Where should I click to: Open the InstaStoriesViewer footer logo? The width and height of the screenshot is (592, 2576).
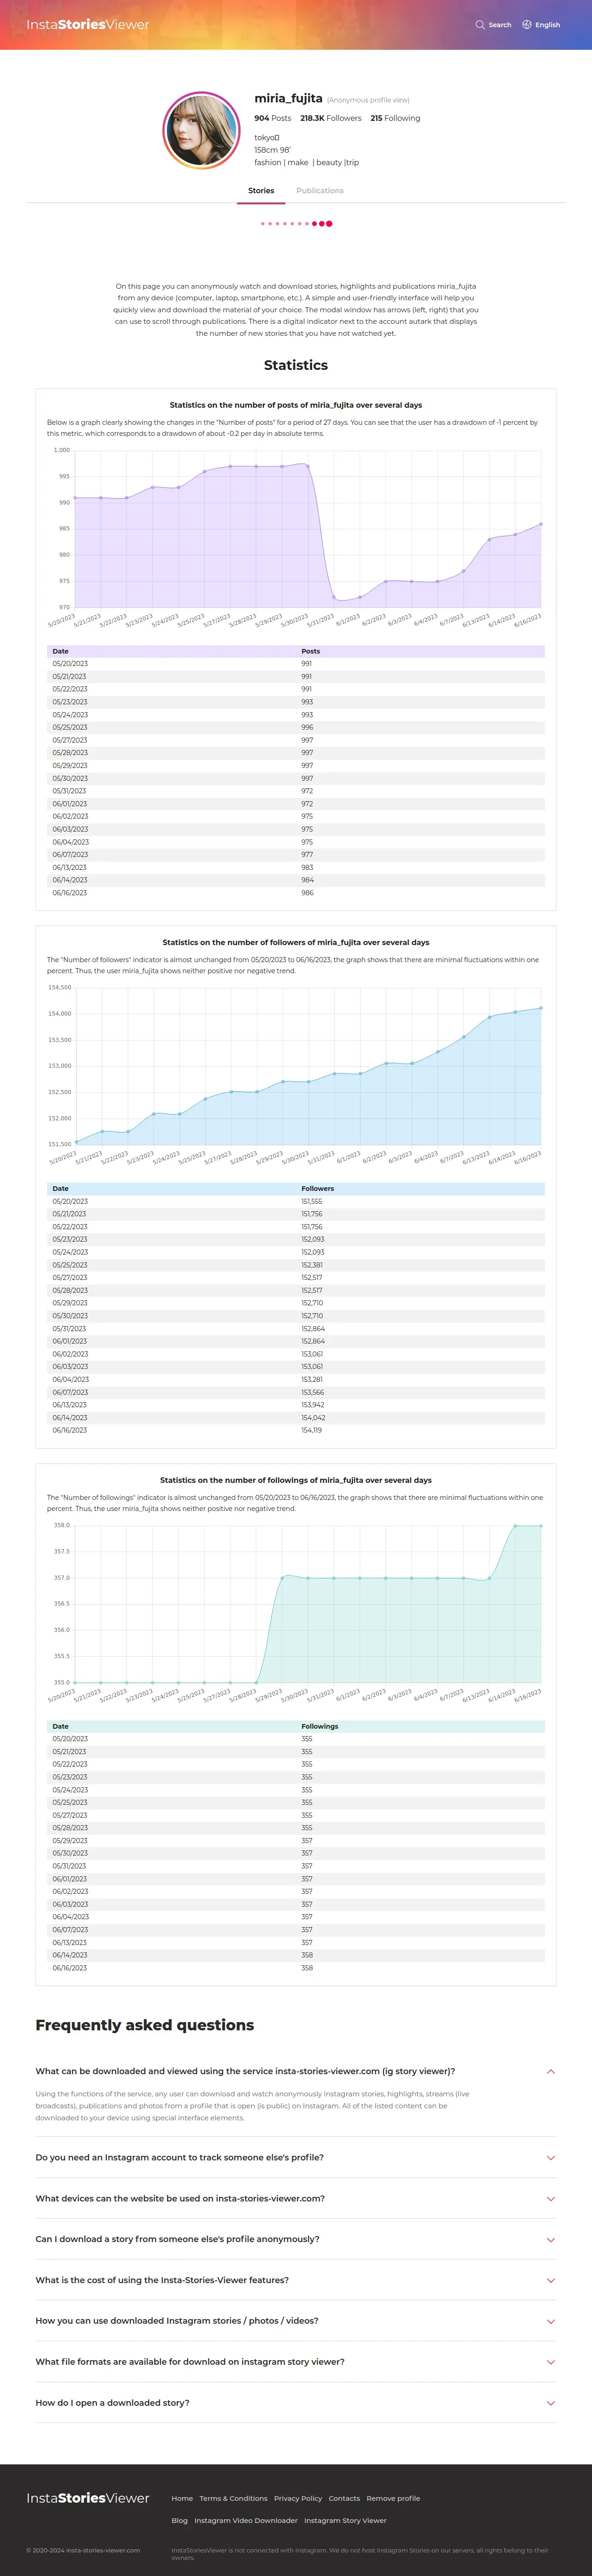coord(88,2497)
